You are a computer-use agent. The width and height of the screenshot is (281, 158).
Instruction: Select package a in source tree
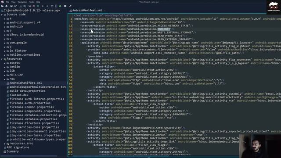click(11, 18)
